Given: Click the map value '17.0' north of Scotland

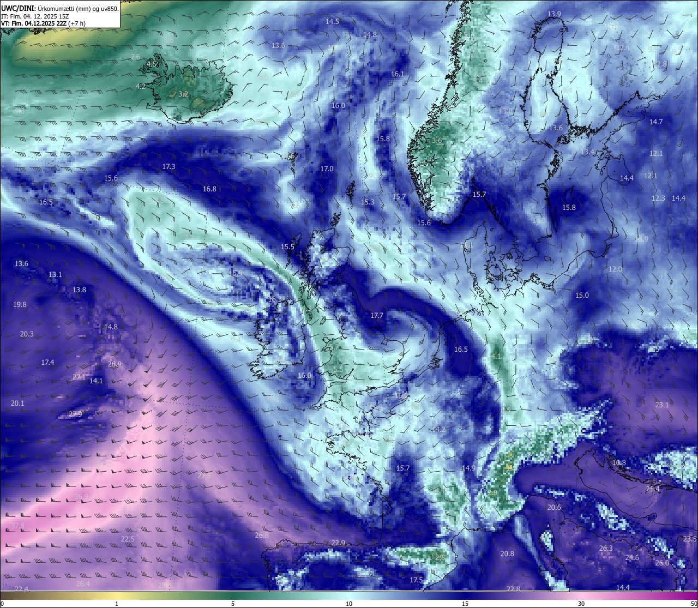Looking at the screenshot, I should (x=327, y=169).
